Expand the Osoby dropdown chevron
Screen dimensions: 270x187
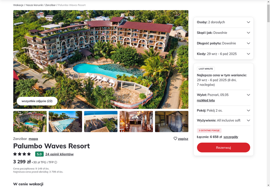248,22
